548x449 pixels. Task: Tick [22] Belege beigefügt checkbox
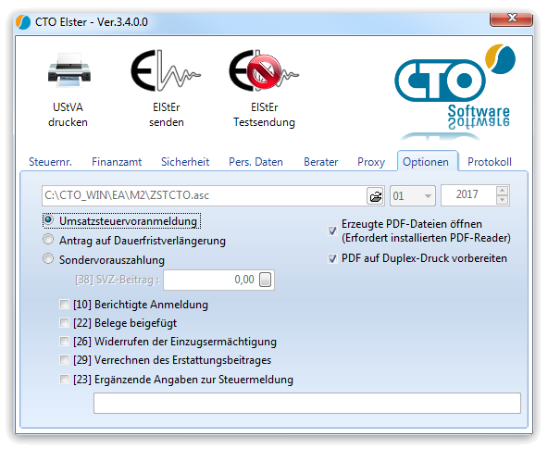coord(64,322)
